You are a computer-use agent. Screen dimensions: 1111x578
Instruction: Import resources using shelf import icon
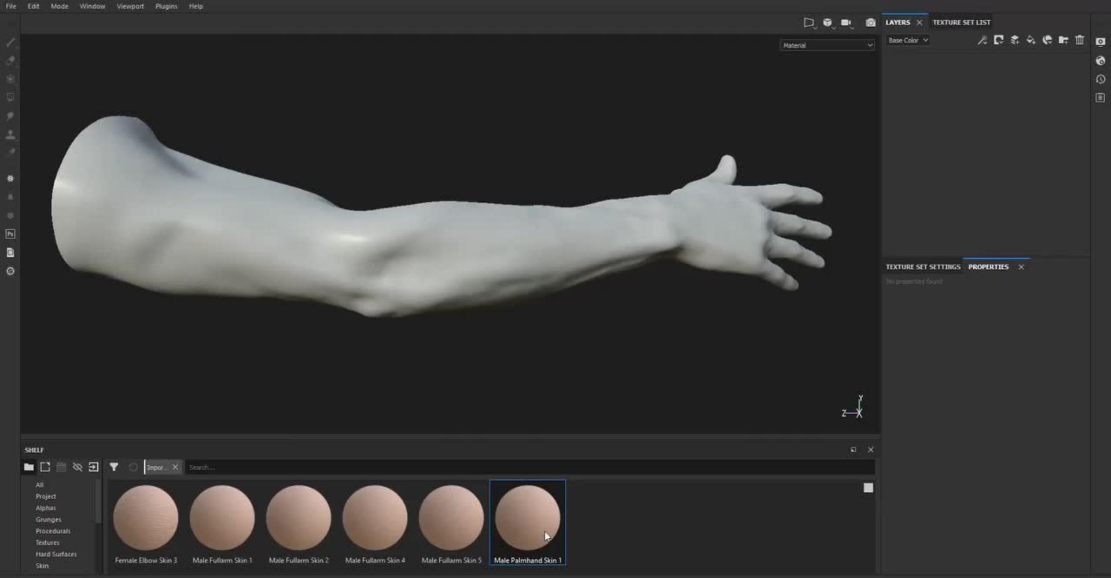pos(93,467)
